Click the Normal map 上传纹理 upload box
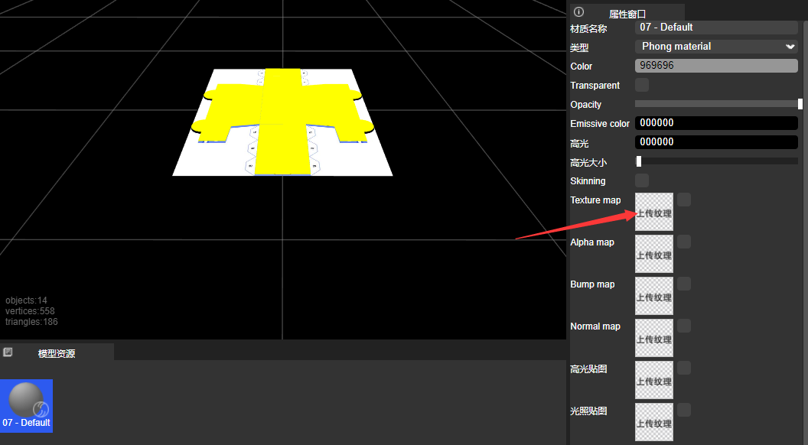 pos(654,338)
